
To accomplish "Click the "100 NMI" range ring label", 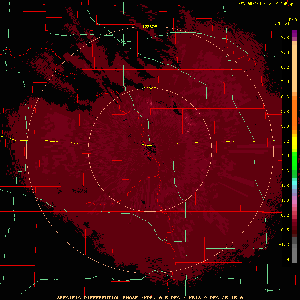I will coord(150,26).
